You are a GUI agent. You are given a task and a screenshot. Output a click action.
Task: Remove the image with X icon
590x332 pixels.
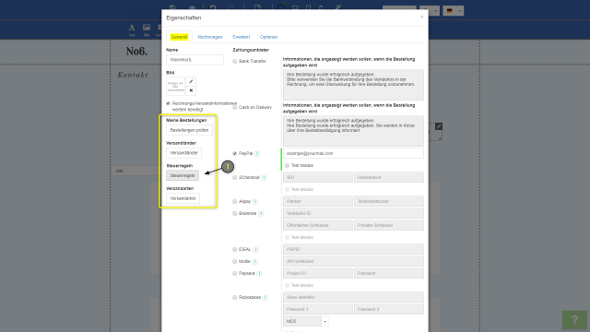pyautogui.click(x=191, y=90)
